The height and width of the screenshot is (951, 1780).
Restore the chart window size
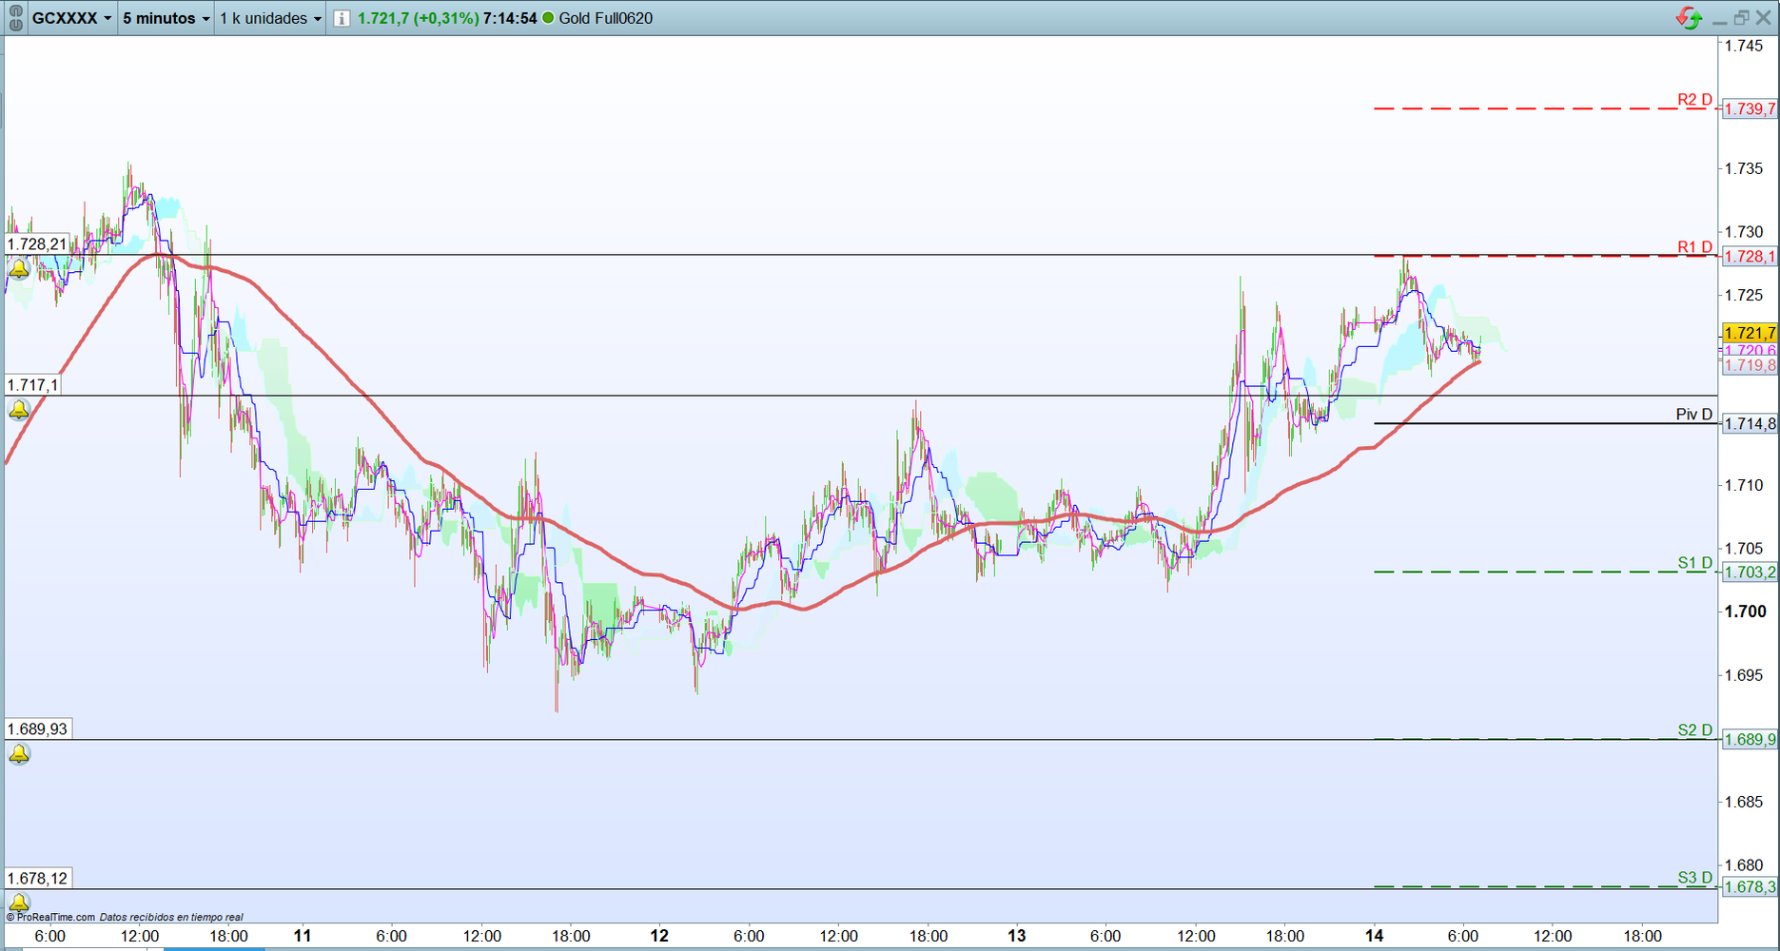[1741, 18]
